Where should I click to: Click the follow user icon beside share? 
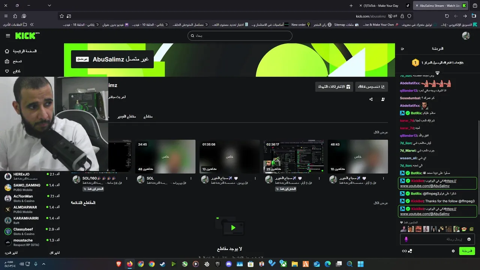coord(383,99)
